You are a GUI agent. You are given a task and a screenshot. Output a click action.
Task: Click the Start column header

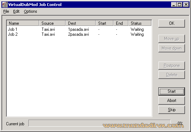coord(105,23)
